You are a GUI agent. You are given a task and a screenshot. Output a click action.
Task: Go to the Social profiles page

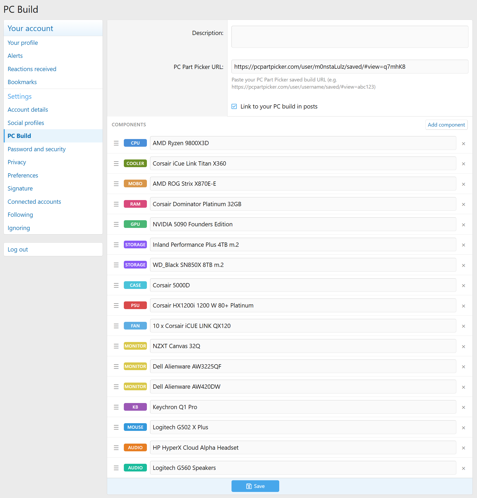tap(26, 123)
